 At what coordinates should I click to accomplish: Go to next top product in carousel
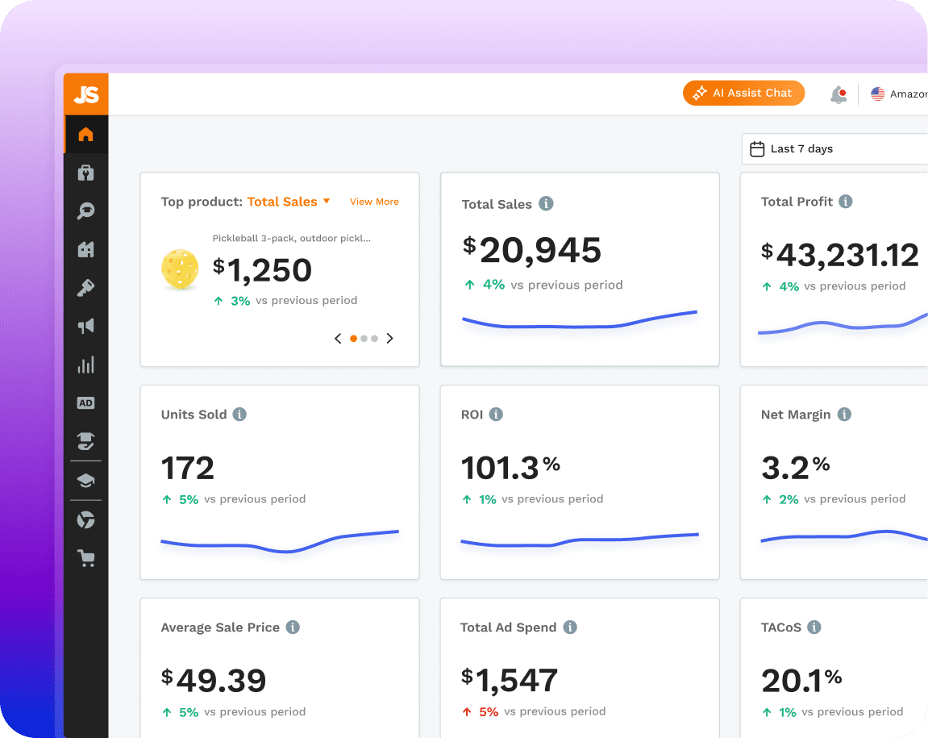(x=389, y=338)
